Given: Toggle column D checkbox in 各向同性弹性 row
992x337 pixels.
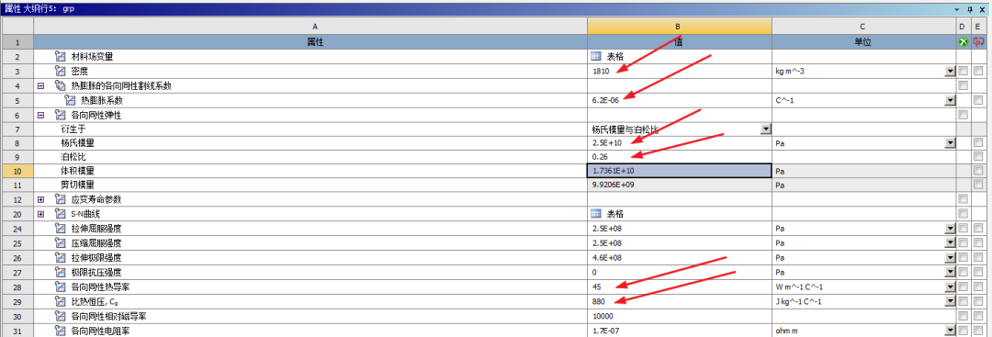Looking at the screenshot, I should [x=963, y=115].
